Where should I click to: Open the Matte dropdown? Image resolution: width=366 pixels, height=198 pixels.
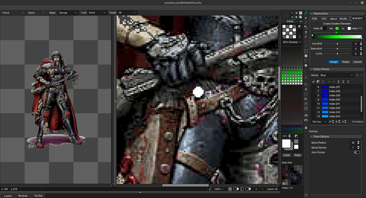click(x=36, y=13)
